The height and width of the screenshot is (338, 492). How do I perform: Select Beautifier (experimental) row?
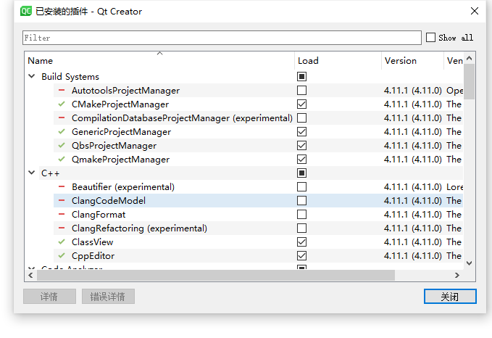258,187
